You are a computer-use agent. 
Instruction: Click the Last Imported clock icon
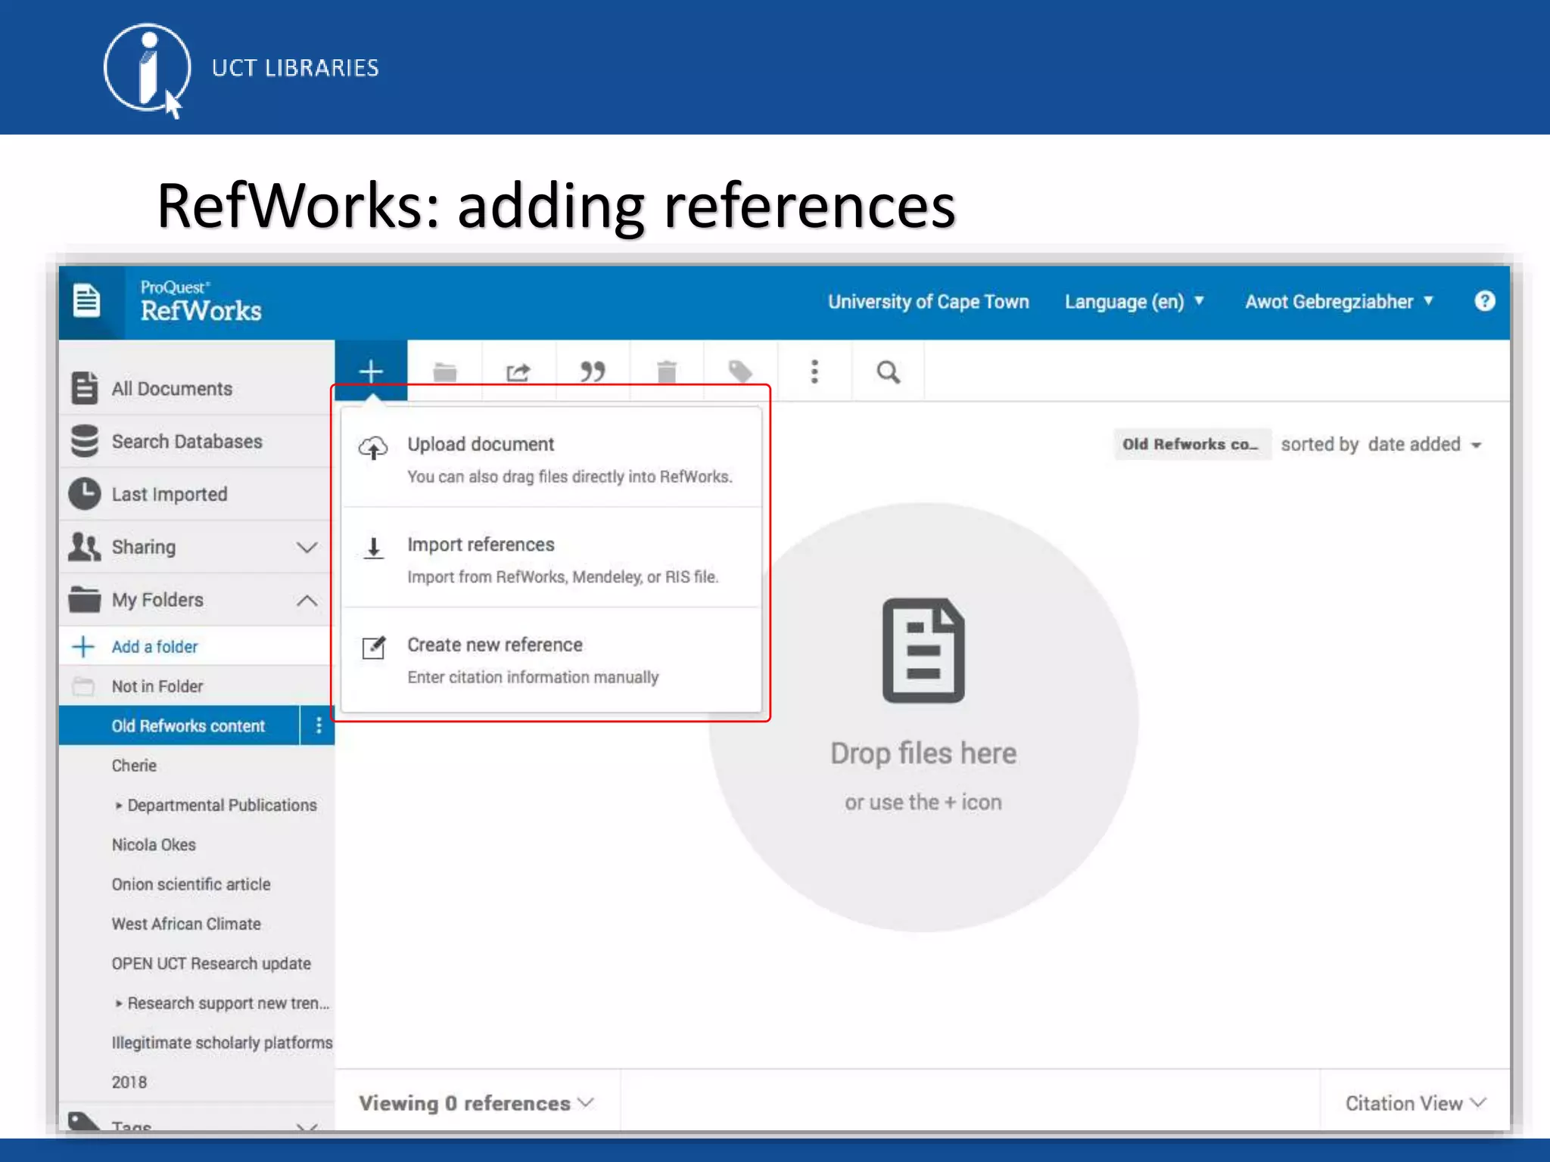click(84, 494)
